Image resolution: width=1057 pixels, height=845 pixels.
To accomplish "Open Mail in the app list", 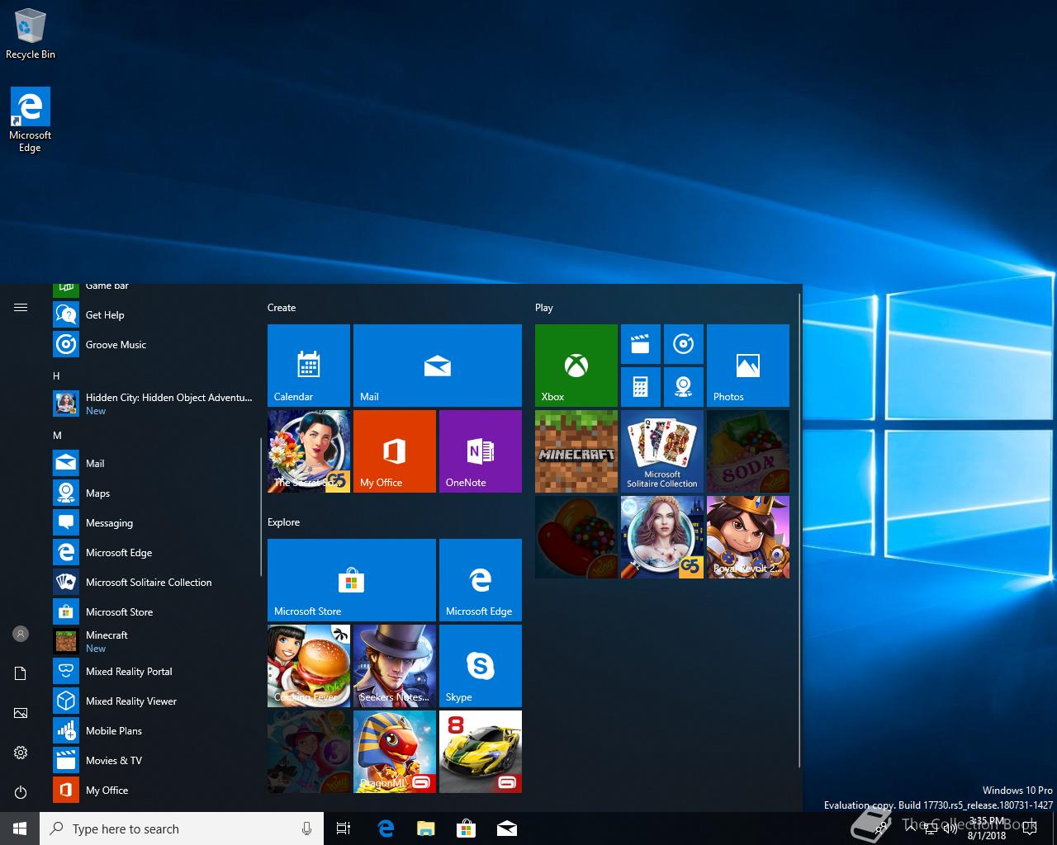I will tap(154, 463).
